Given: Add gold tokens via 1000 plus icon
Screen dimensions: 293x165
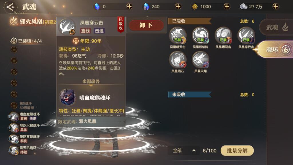Looking at the screenshot, I should [227, 7].
